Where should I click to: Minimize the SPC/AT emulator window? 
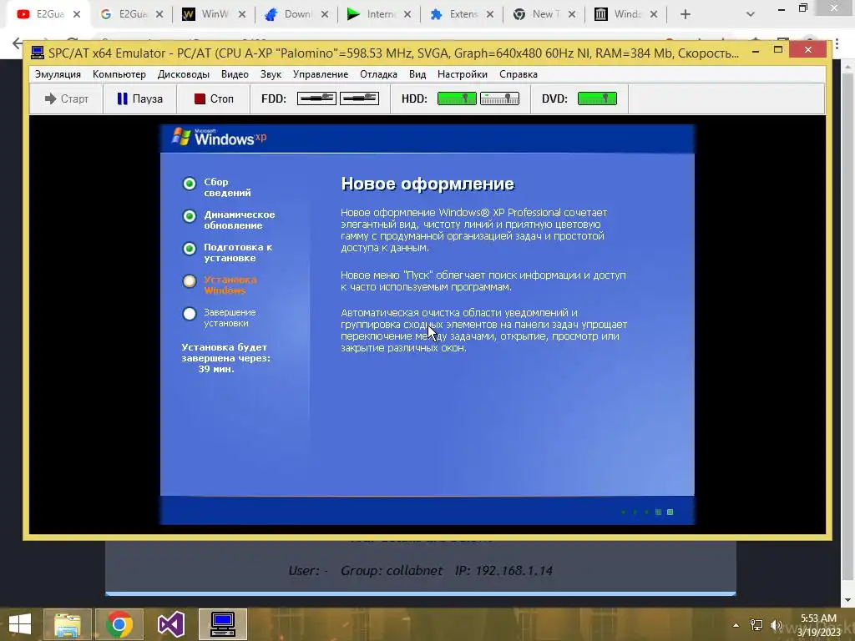pos(755,51)
